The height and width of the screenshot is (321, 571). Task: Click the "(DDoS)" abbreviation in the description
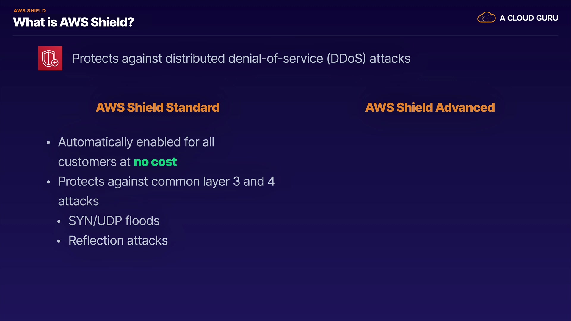[x=346, y=59]
